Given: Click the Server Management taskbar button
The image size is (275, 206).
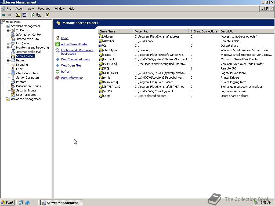Looking at the screenshot, I should (62, 203).
